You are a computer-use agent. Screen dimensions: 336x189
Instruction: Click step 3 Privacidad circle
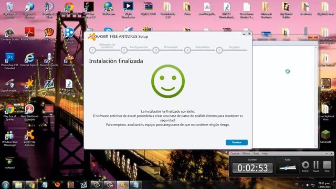pyautogui.click(x=156, y=50)
